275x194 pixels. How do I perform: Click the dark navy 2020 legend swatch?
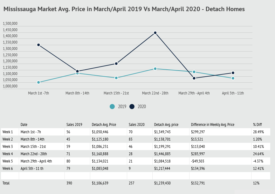[x=132, y=107]
